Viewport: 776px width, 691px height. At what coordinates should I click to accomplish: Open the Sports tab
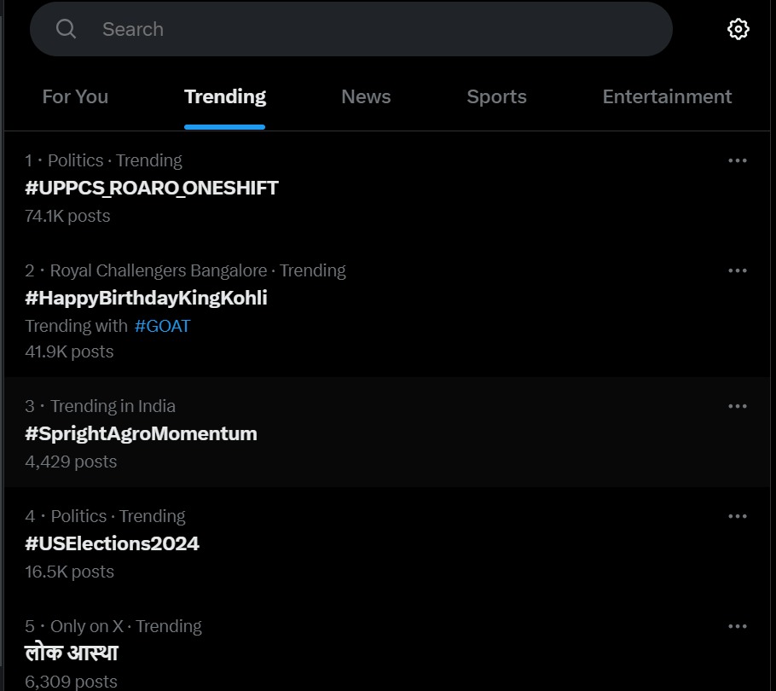496,97
